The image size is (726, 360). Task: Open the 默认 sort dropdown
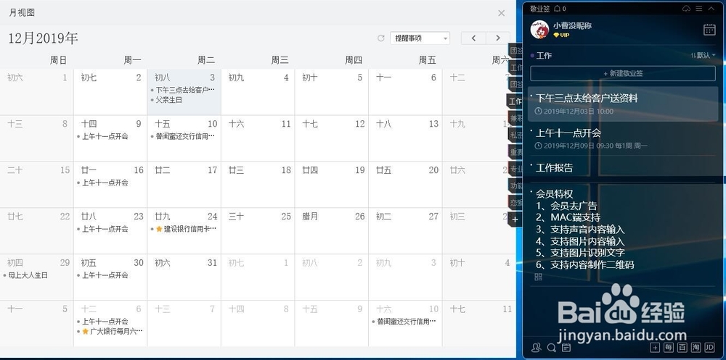click(703, 56)
